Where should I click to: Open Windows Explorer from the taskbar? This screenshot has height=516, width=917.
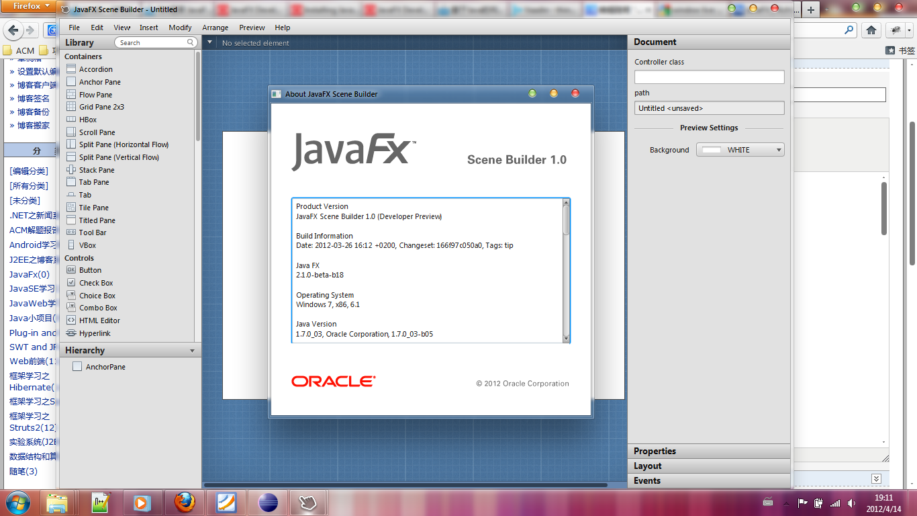tap(58, 502)
